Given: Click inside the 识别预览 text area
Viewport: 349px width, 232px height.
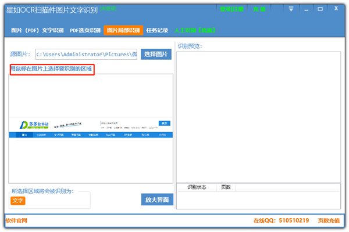Looking at the screenshot, I should (x=258, y=117).
